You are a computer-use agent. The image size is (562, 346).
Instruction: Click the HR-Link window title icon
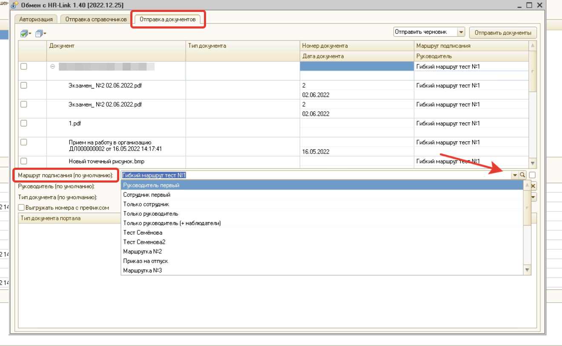pos(14,5)
